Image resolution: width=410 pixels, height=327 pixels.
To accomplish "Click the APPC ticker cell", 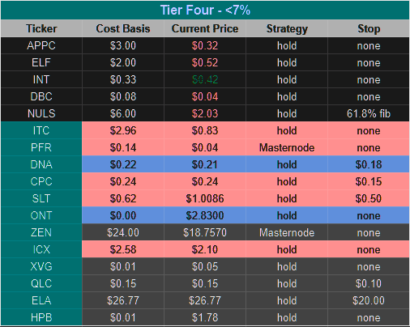I will [41, 45].
